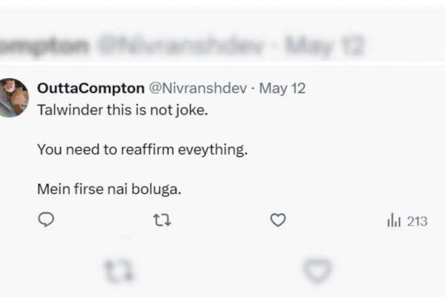This screenshot has width=445, height=297.
Task: Click the word 'Talwinder' in the tweet
Action: tap(70, 110)
